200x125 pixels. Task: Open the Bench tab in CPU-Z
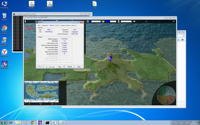pyautogui.click(x=69, y=25)
